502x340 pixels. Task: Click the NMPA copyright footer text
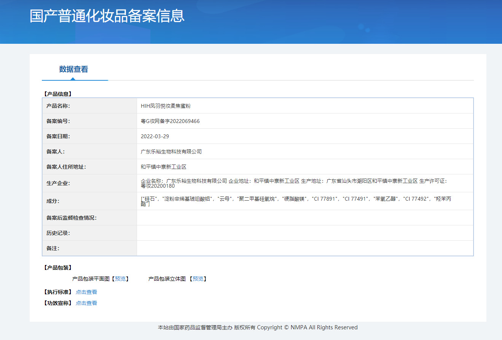258,327
